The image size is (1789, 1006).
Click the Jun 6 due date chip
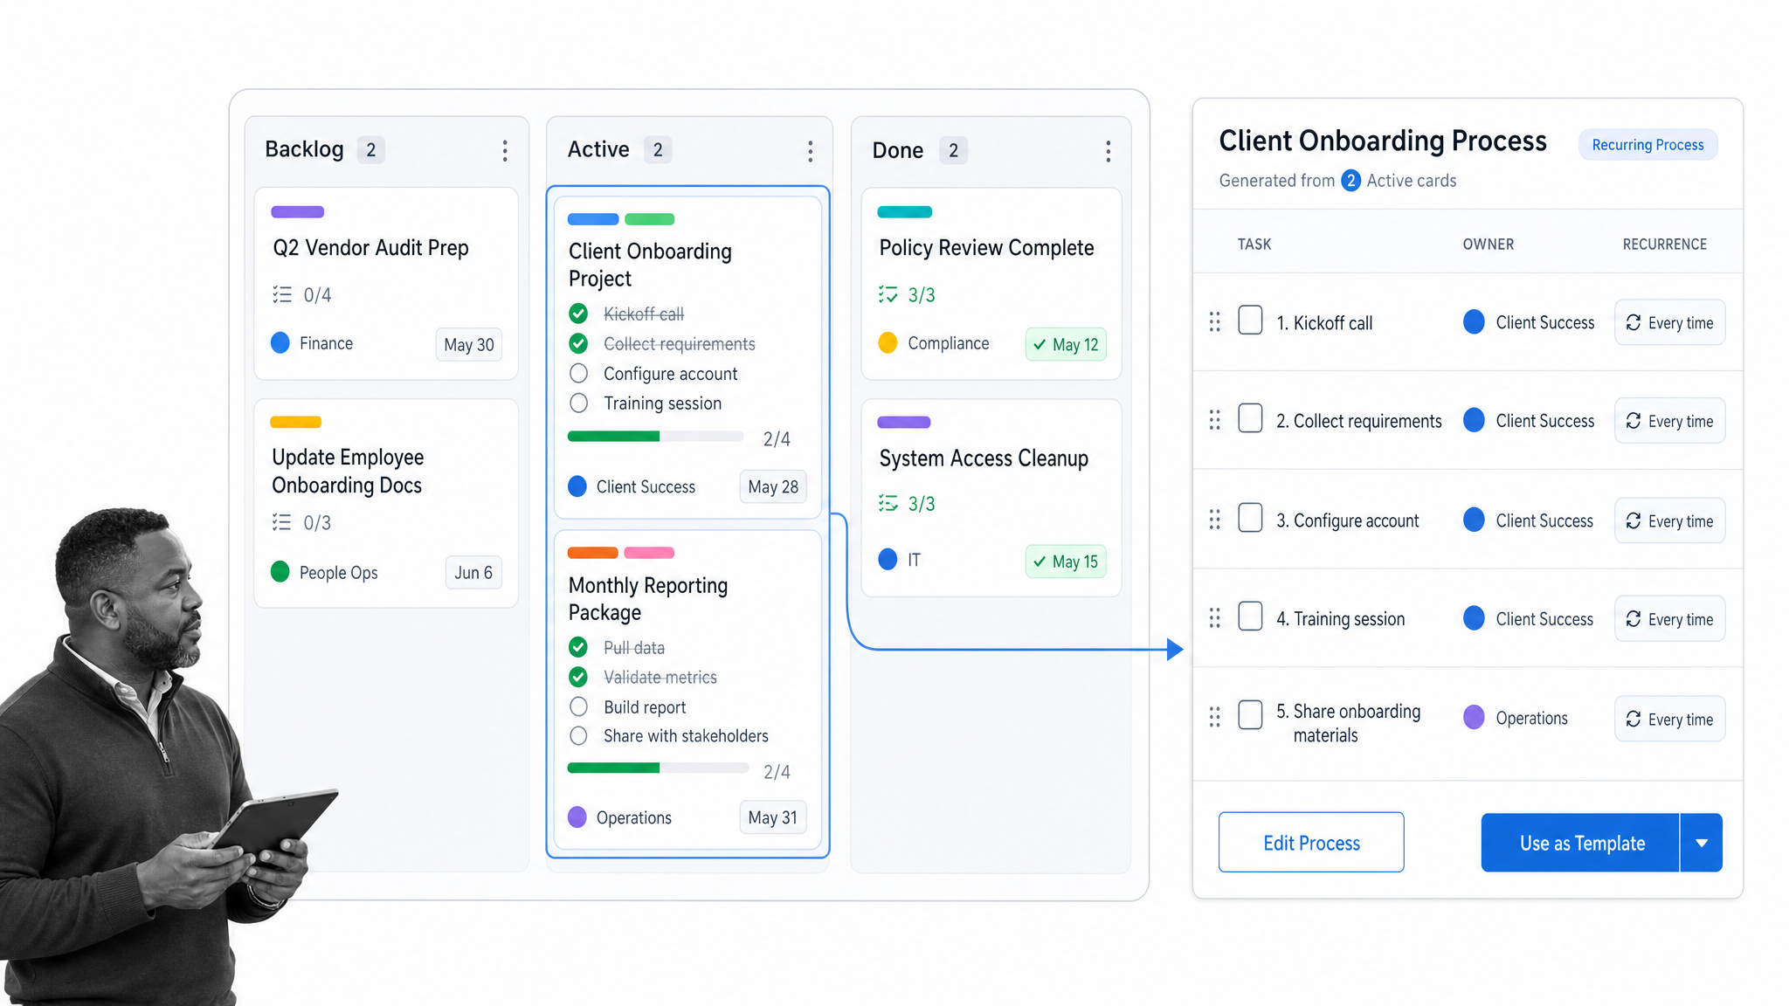(473, 573)
